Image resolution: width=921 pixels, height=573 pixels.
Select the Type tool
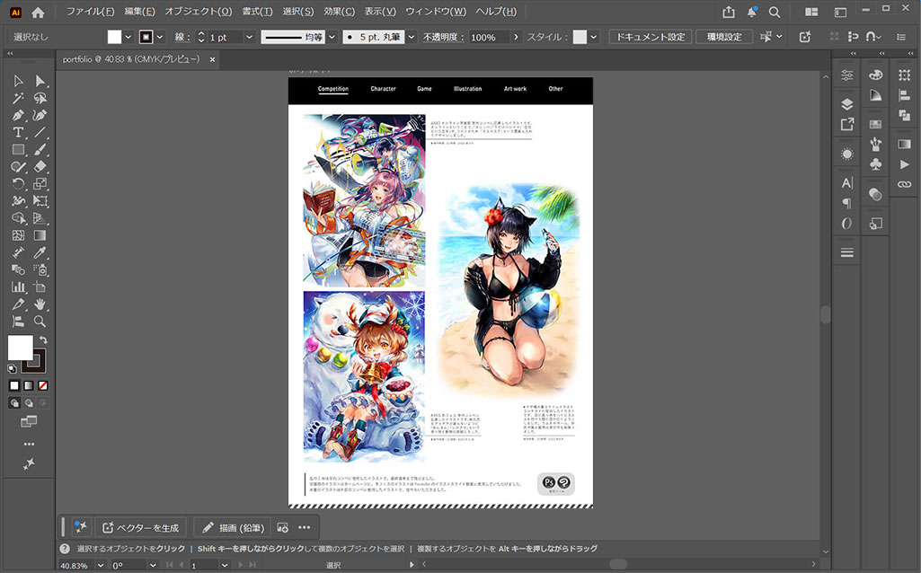18,132
